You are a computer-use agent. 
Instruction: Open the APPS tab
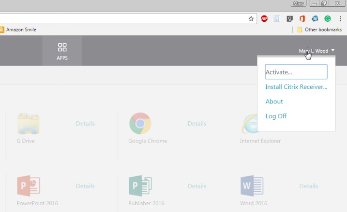coord(62,51)
